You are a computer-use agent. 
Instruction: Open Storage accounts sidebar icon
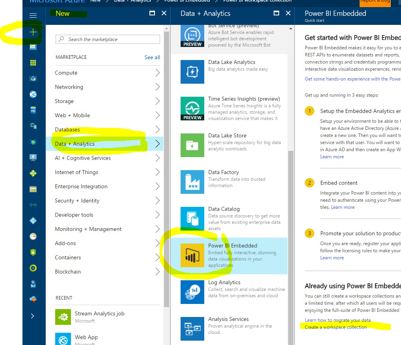33,189
